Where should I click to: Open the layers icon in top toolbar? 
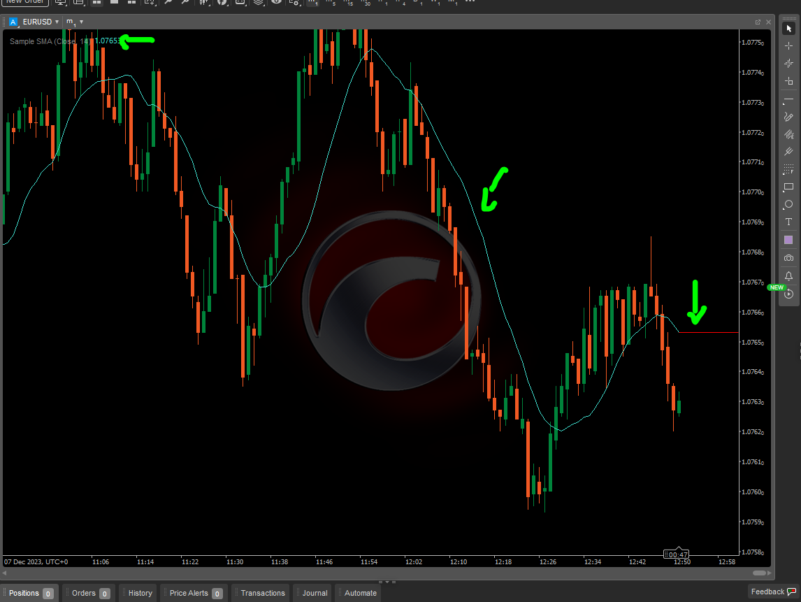tap(259, 2)
